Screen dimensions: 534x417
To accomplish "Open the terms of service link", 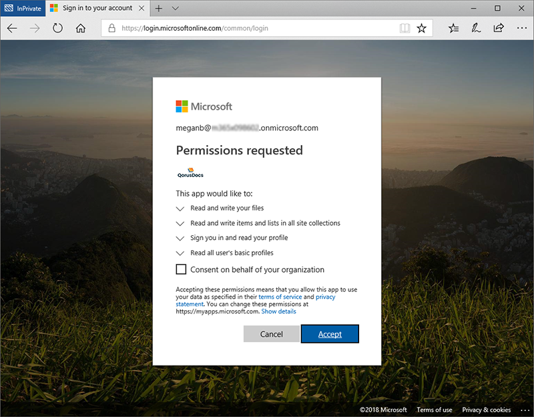I will point(280,297).
